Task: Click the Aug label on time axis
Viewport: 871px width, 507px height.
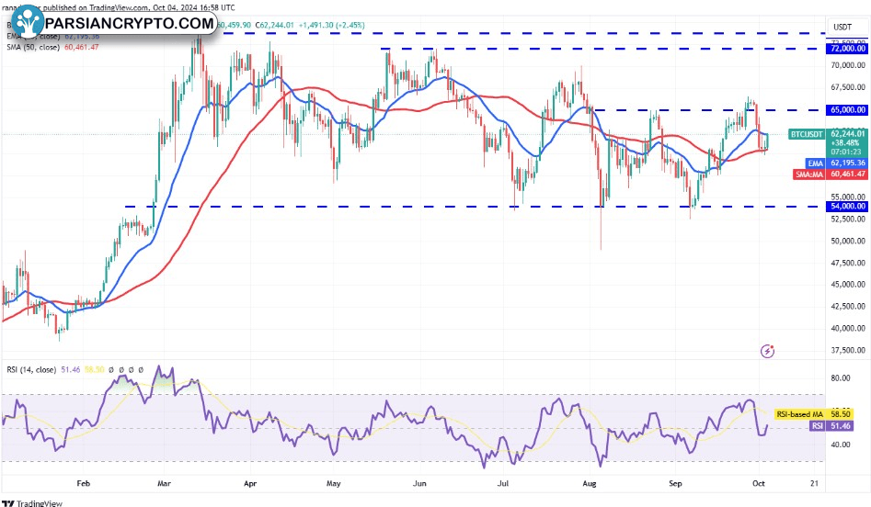Action: pyautogui.click(x=590, y=483)
